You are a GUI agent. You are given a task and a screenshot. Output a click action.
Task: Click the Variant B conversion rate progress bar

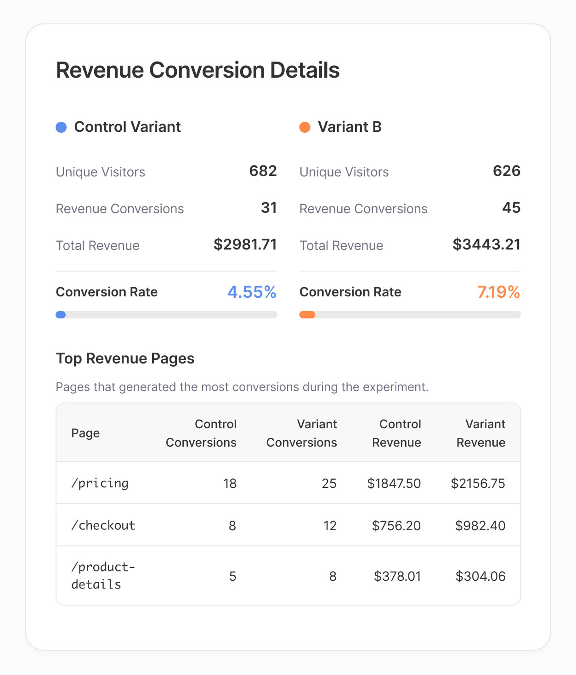pos(410,315)
